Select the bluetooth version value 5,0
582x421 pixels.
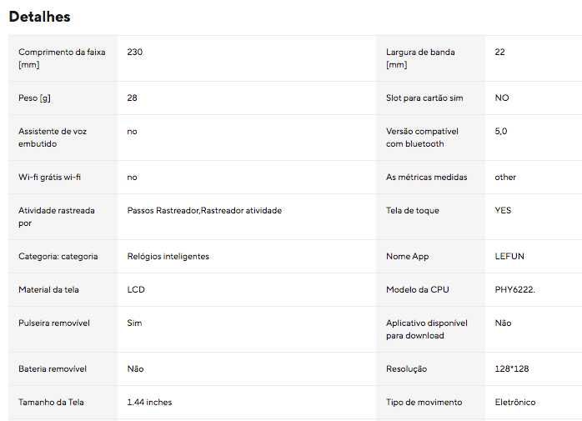[501, 131]
